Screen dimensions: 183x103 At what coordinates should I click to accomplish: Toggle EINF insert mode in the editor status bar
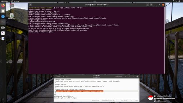coord(136,100)
